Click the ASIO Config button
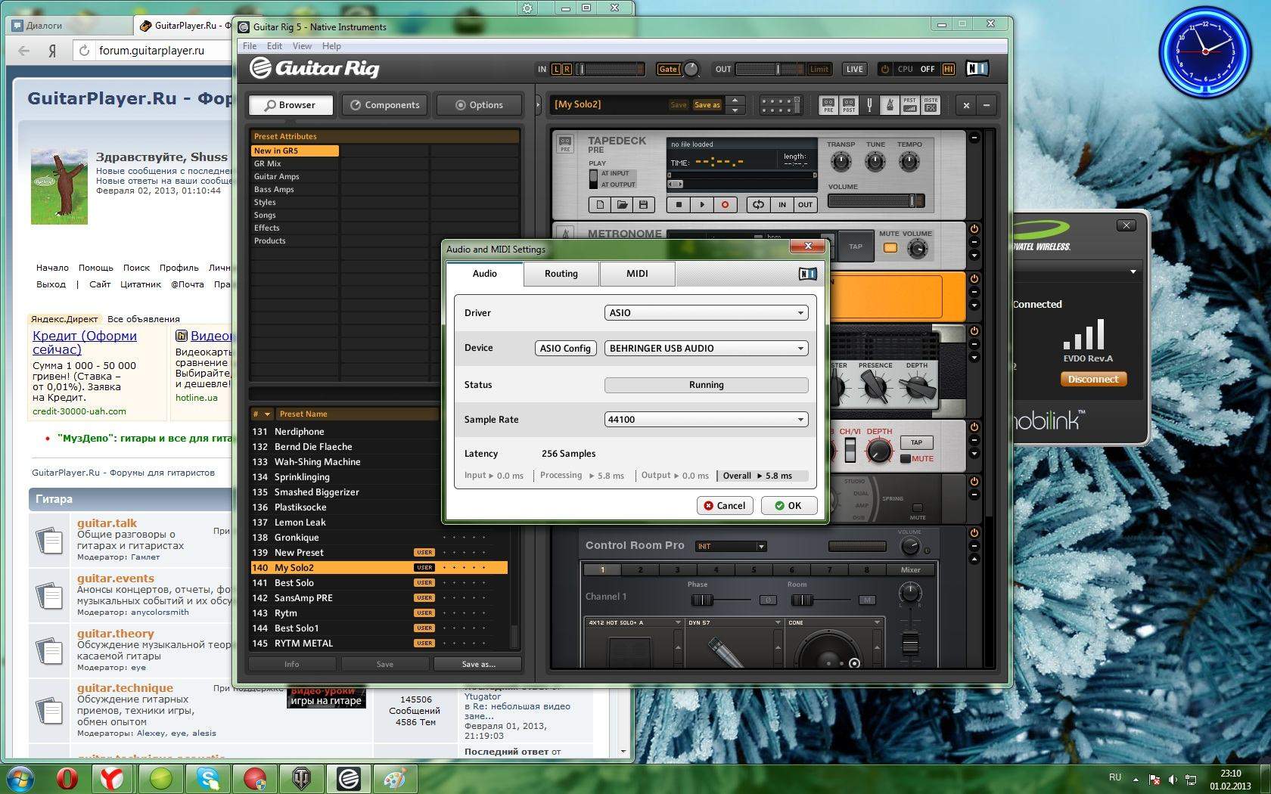 coord(565,349)
